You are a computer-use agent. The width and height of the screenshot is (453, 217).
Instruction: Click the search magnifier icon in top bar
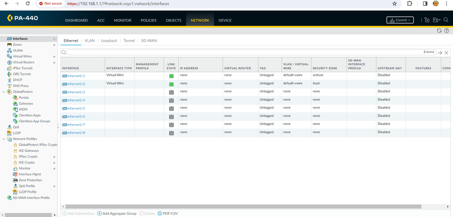pos(446,20)
